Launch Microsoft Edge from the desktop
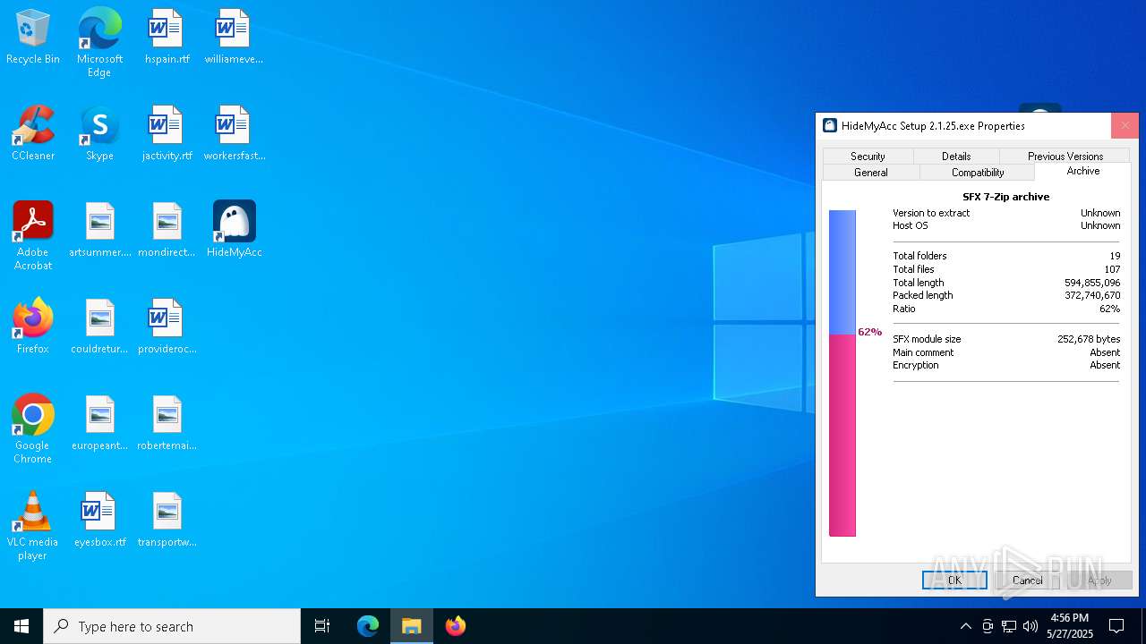Viewport: 1146px width, 644px height. pos(99,43)
